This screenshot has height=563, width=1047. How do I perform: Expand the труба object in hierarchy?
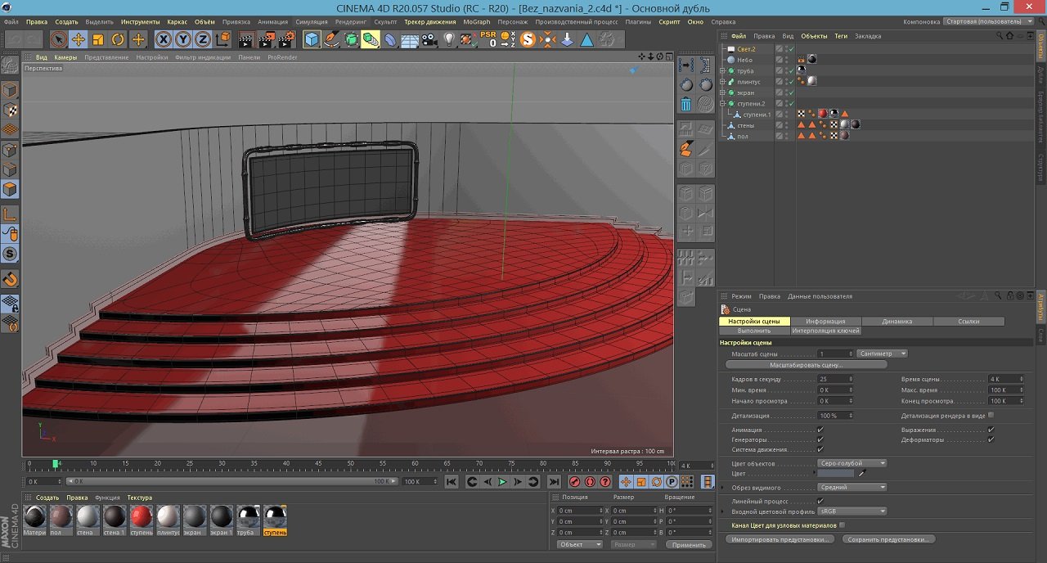tap(722, 71)
